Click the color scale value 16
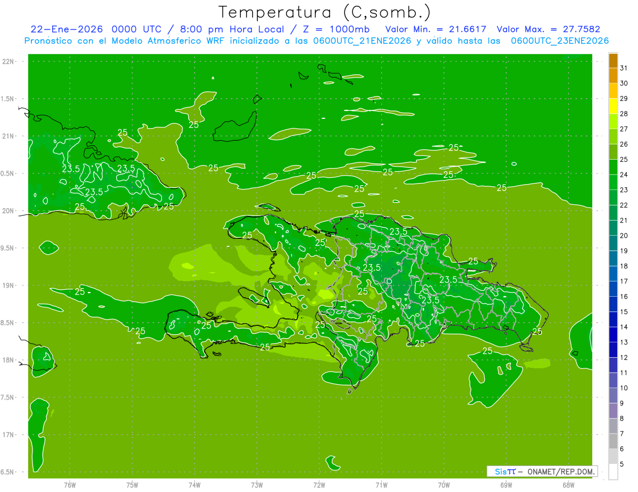This screenshot has width=638, height=492. (x=624, y=297)
